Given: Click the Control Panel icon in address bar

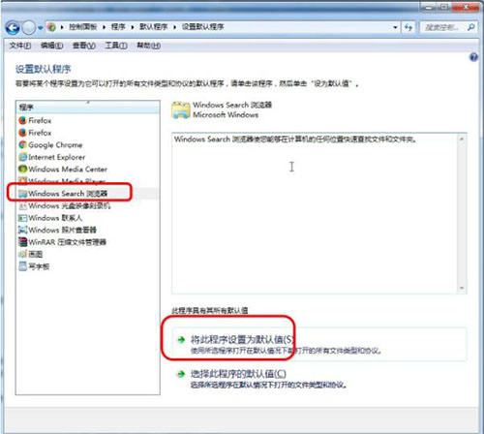Looking at the screenshot, I should point(51,27).
